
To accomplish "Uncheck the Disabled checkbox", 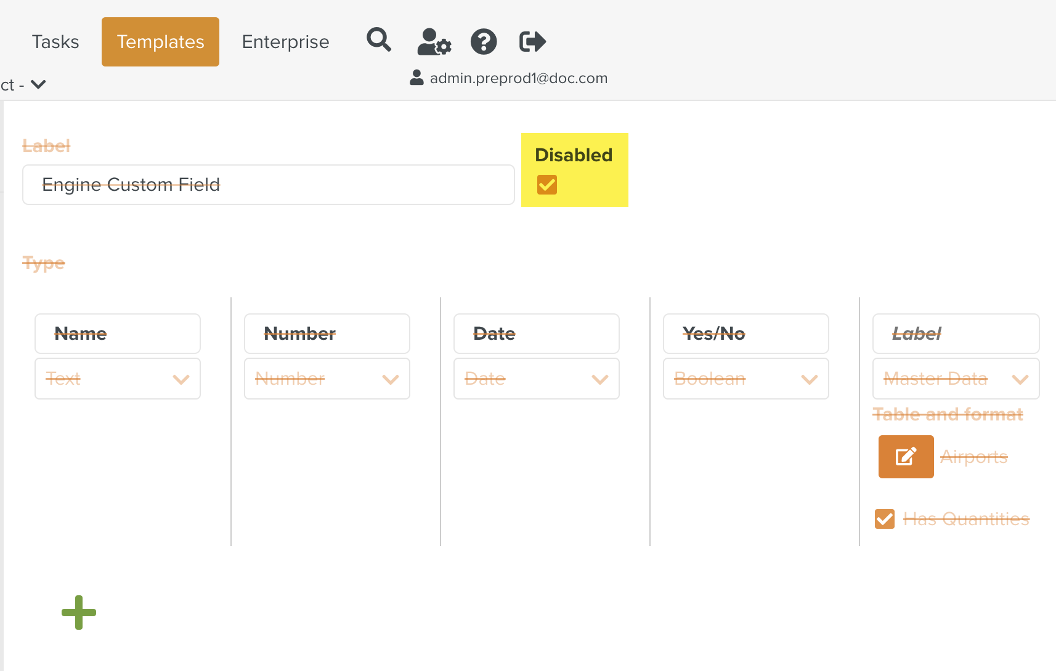I will click(547, 185).
